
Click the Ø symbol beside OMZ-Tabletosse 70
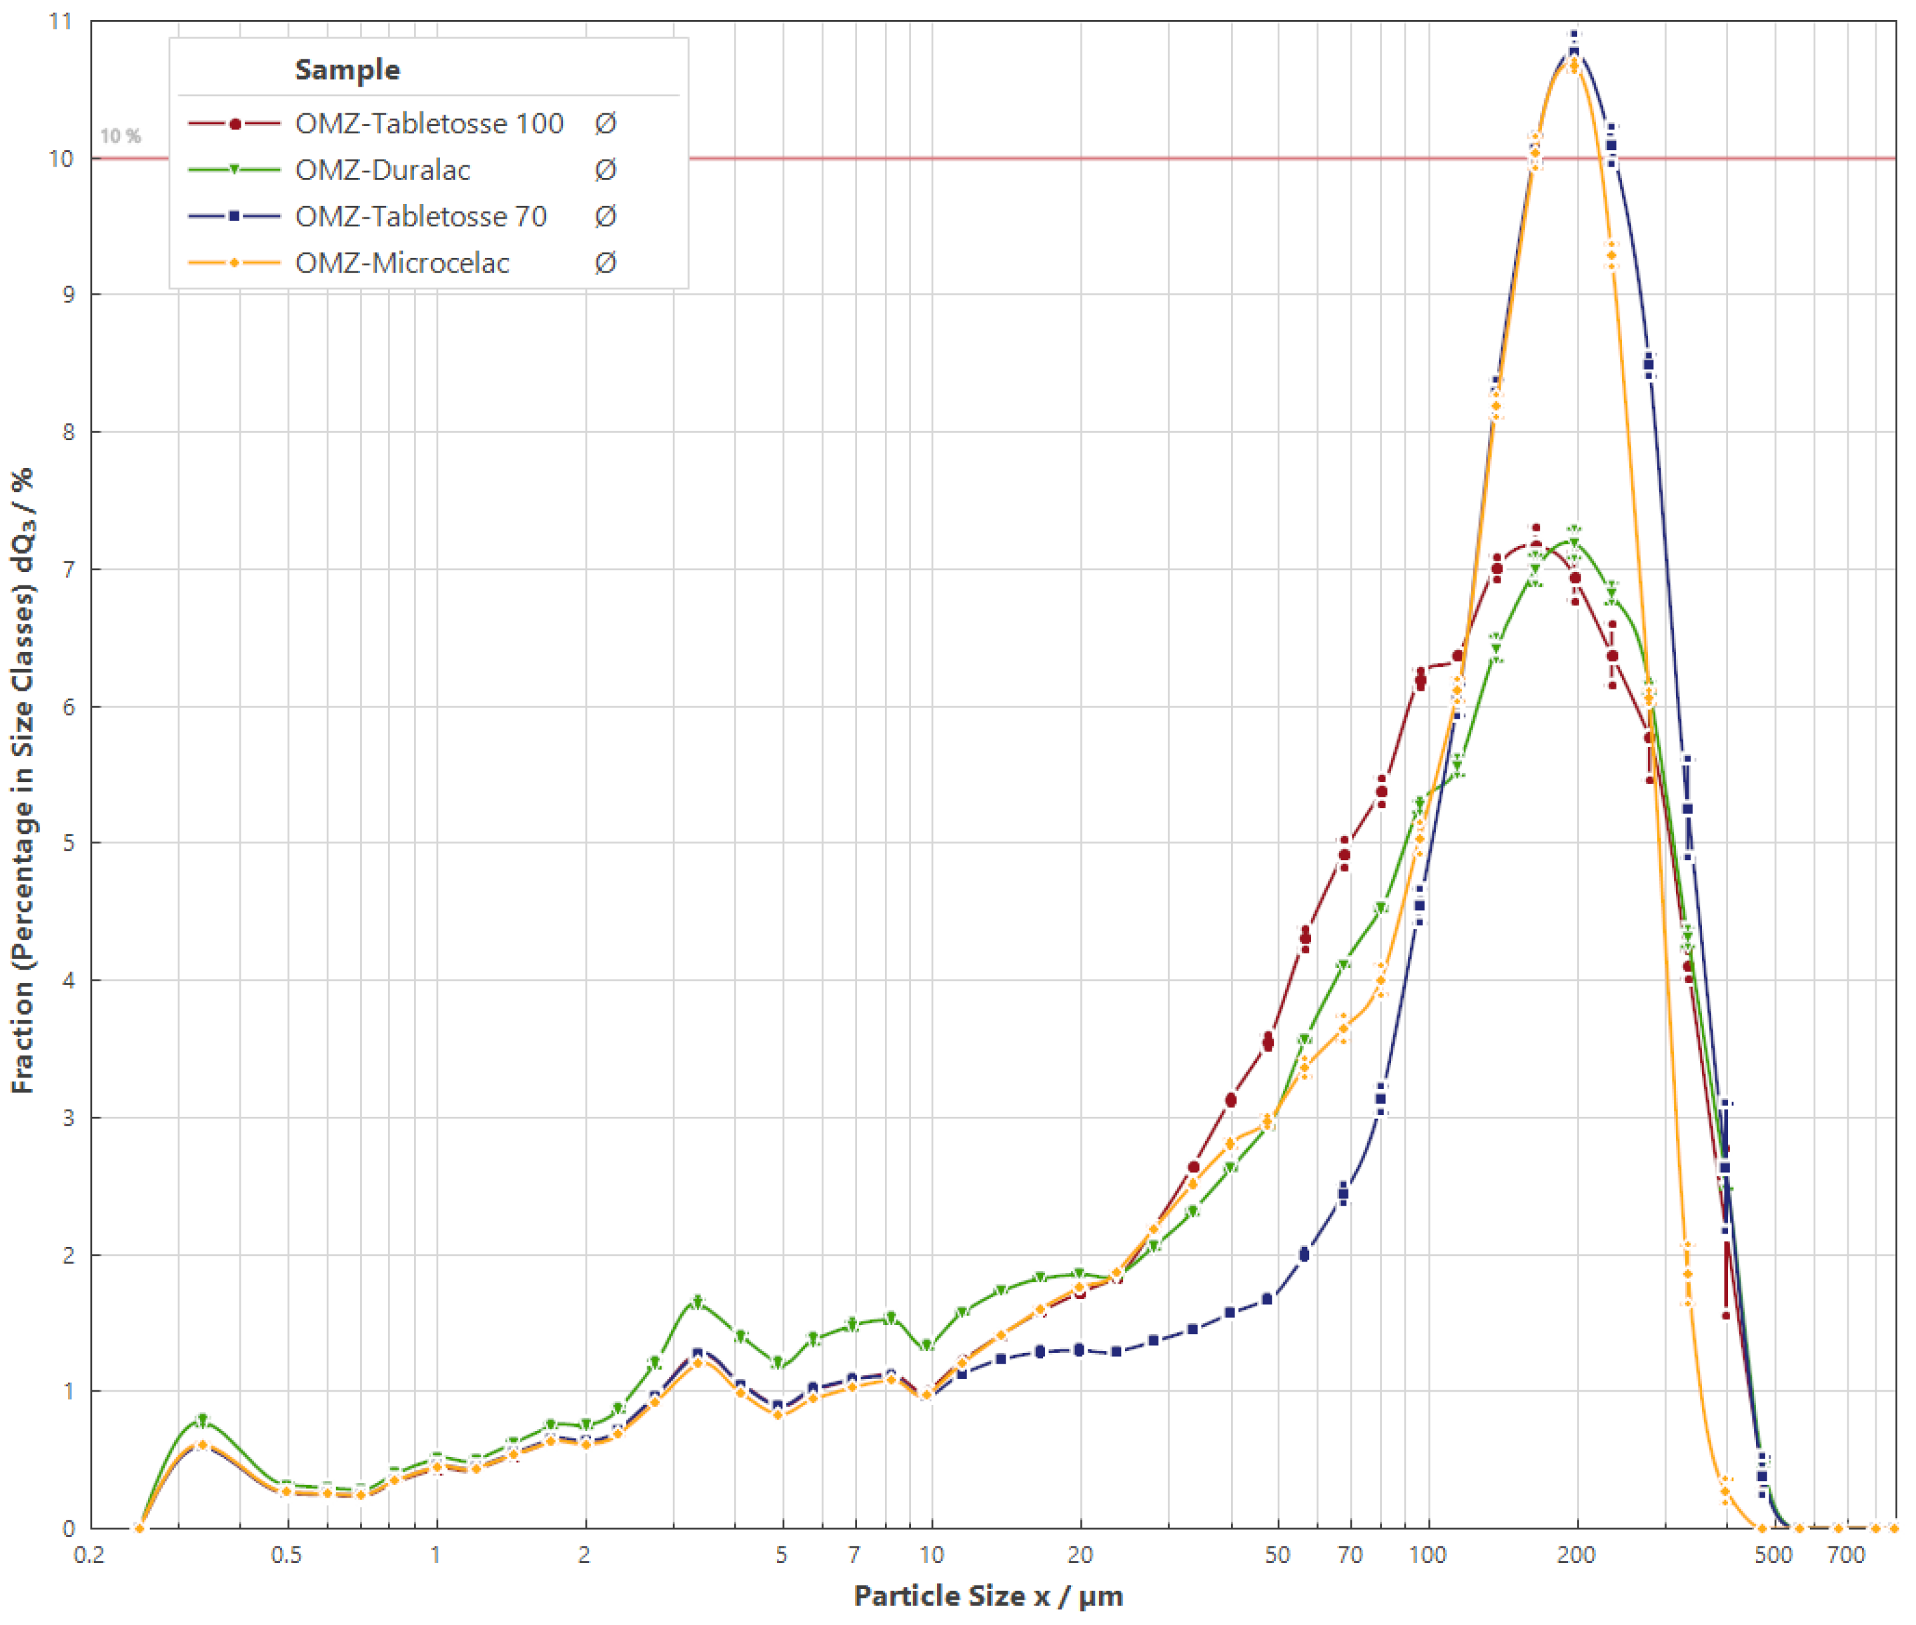click(x=605, y=217)
